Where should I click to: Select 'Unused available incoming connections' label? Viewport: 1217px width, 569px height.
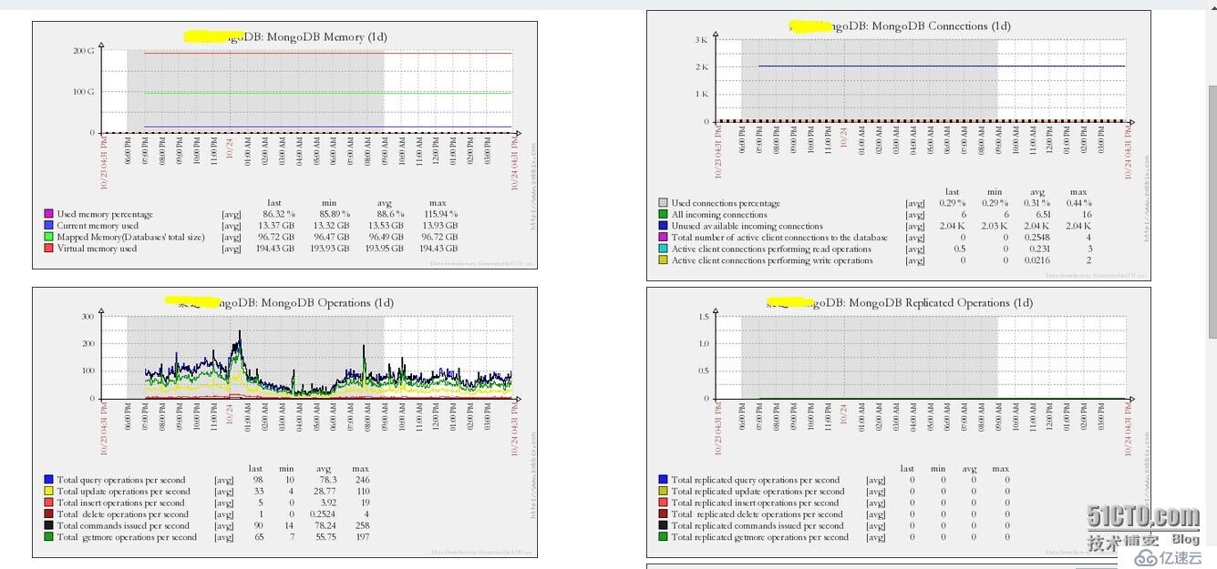(x=748, y=226)
